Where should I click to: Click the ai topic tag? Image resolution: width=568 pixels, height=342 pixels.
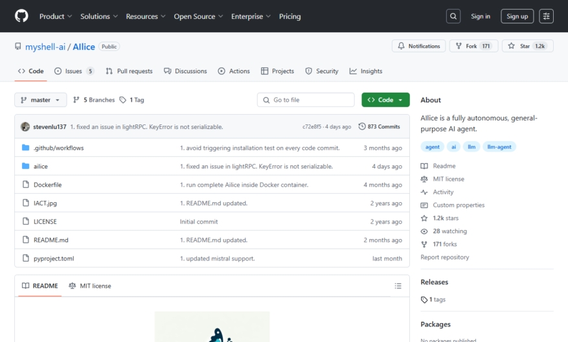point(453,147)
